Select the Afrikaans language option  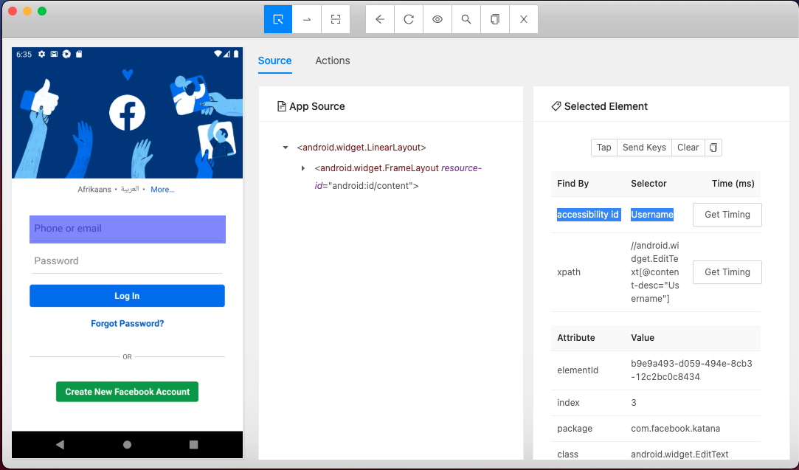coord(94,189)
